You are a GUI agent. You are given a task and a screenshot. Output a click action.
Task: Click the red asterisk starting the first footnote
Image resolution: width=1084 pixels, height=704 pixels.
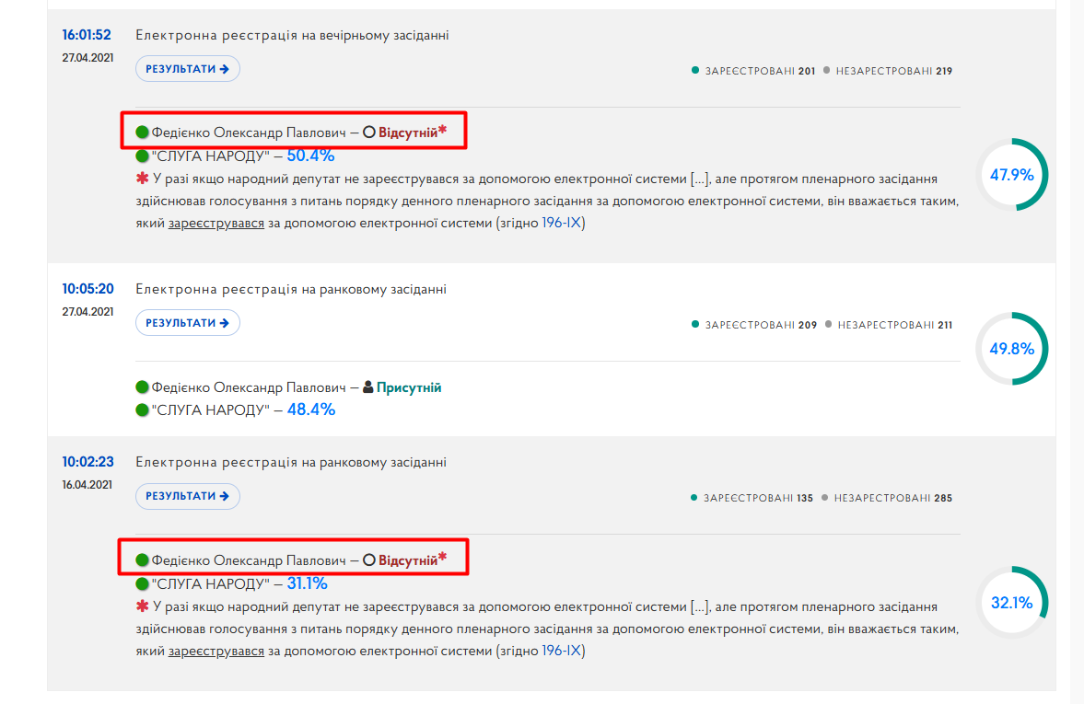(x=143, y=179)
